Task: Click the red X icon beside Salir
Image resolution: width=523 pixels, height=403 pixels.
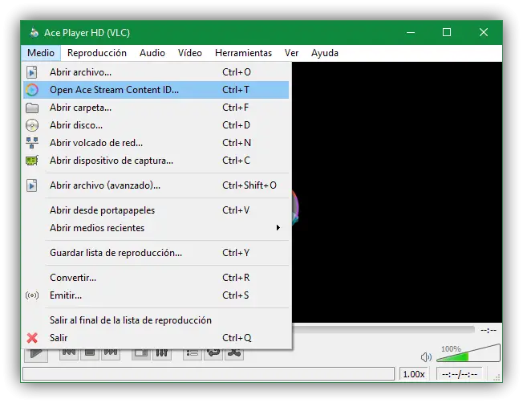Action: tap(32, 338)
